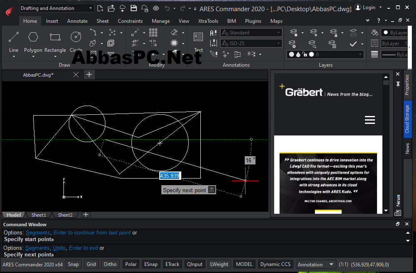Screen dimensions: 416x273
Task: Open the hamburger menu in Gräbert panel
Action: pyautogui.click(x=370, y=120)
